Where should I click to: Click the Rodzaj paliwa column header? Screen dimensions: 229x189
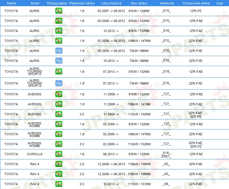click(57, 3)
